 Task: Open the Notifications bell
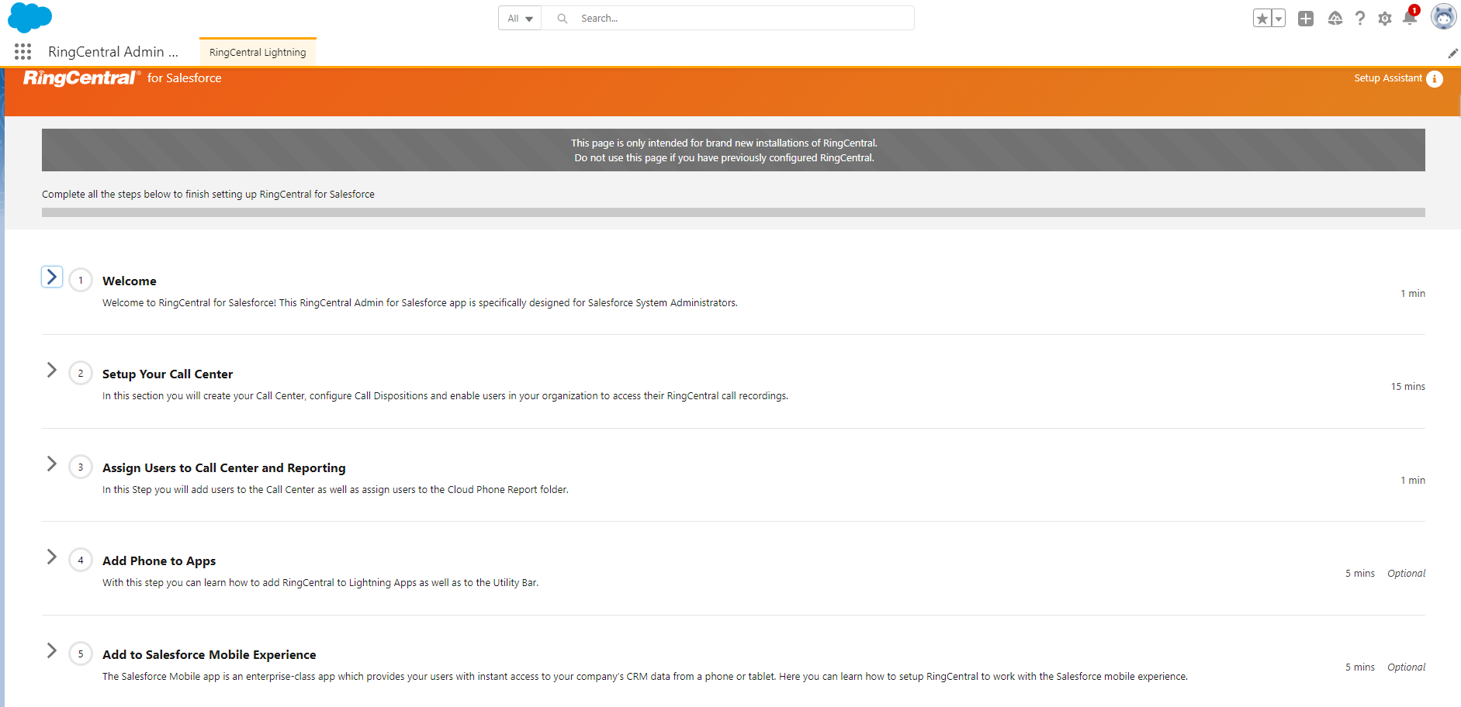pyautogui.click(x=1410, y=17)
